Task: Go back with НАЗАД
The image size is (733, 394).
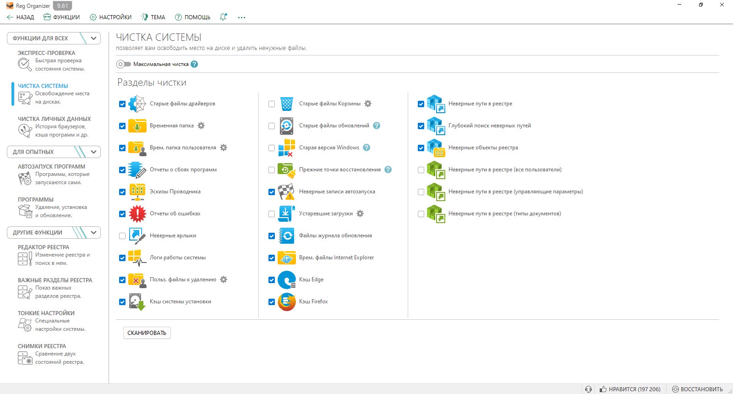Action: tap(21, 17)
